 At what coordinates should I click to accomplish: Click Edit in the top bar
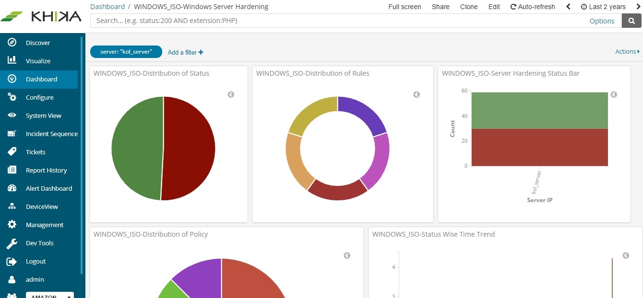494,7
